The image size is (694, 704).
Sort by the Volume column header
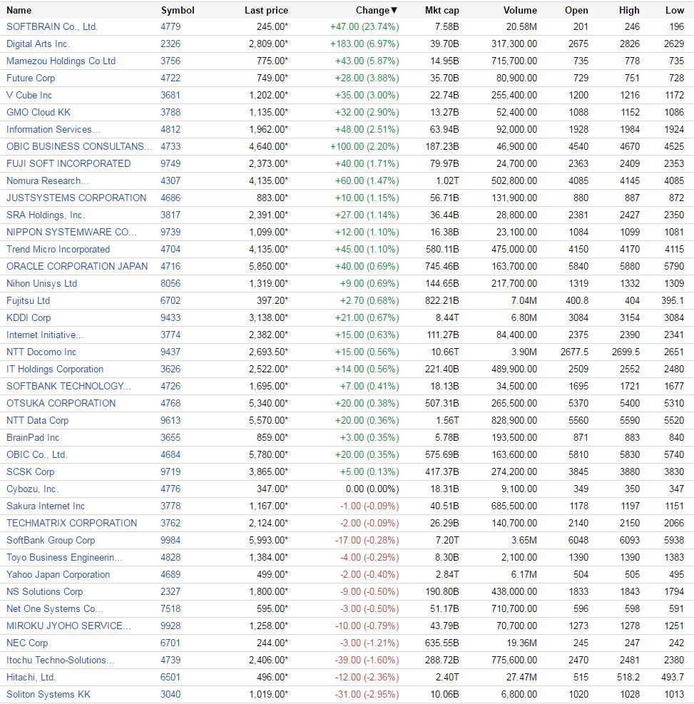pyautogui.click(x=520, y=10)
